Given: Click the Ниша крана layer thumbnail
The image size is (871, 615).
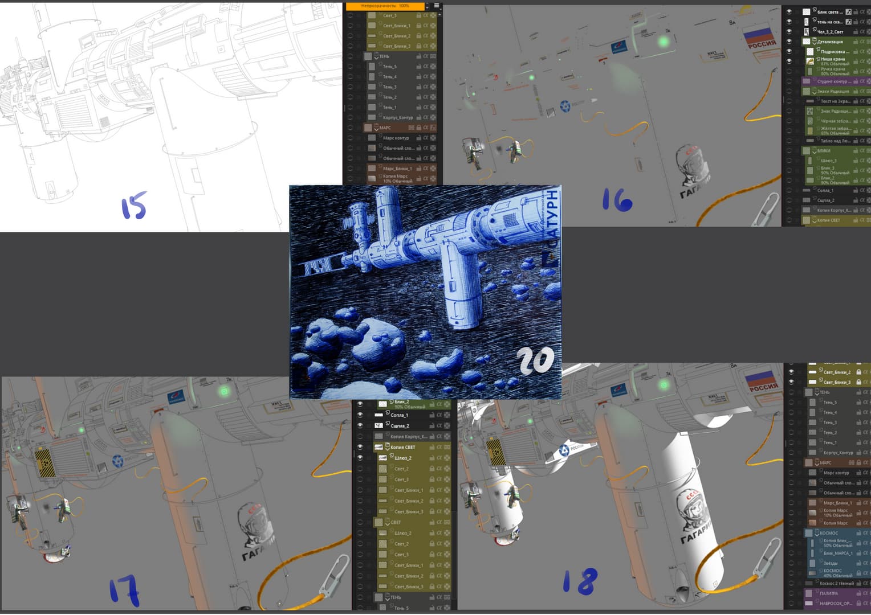Looking at the screenshot, I should [x=810, y=61].
